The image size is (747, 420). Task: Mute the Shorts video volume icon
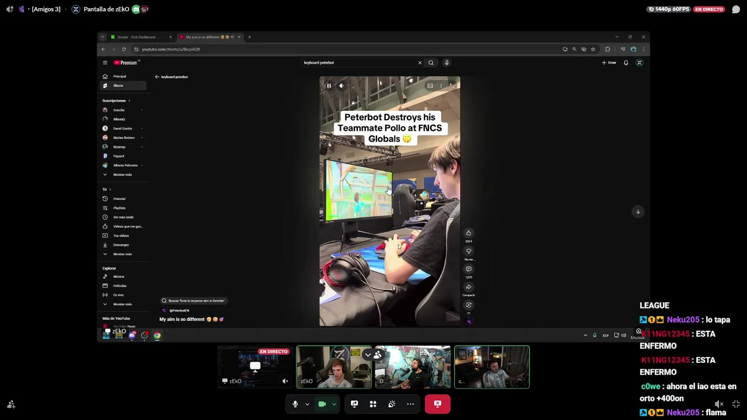[x=341, y=86]
